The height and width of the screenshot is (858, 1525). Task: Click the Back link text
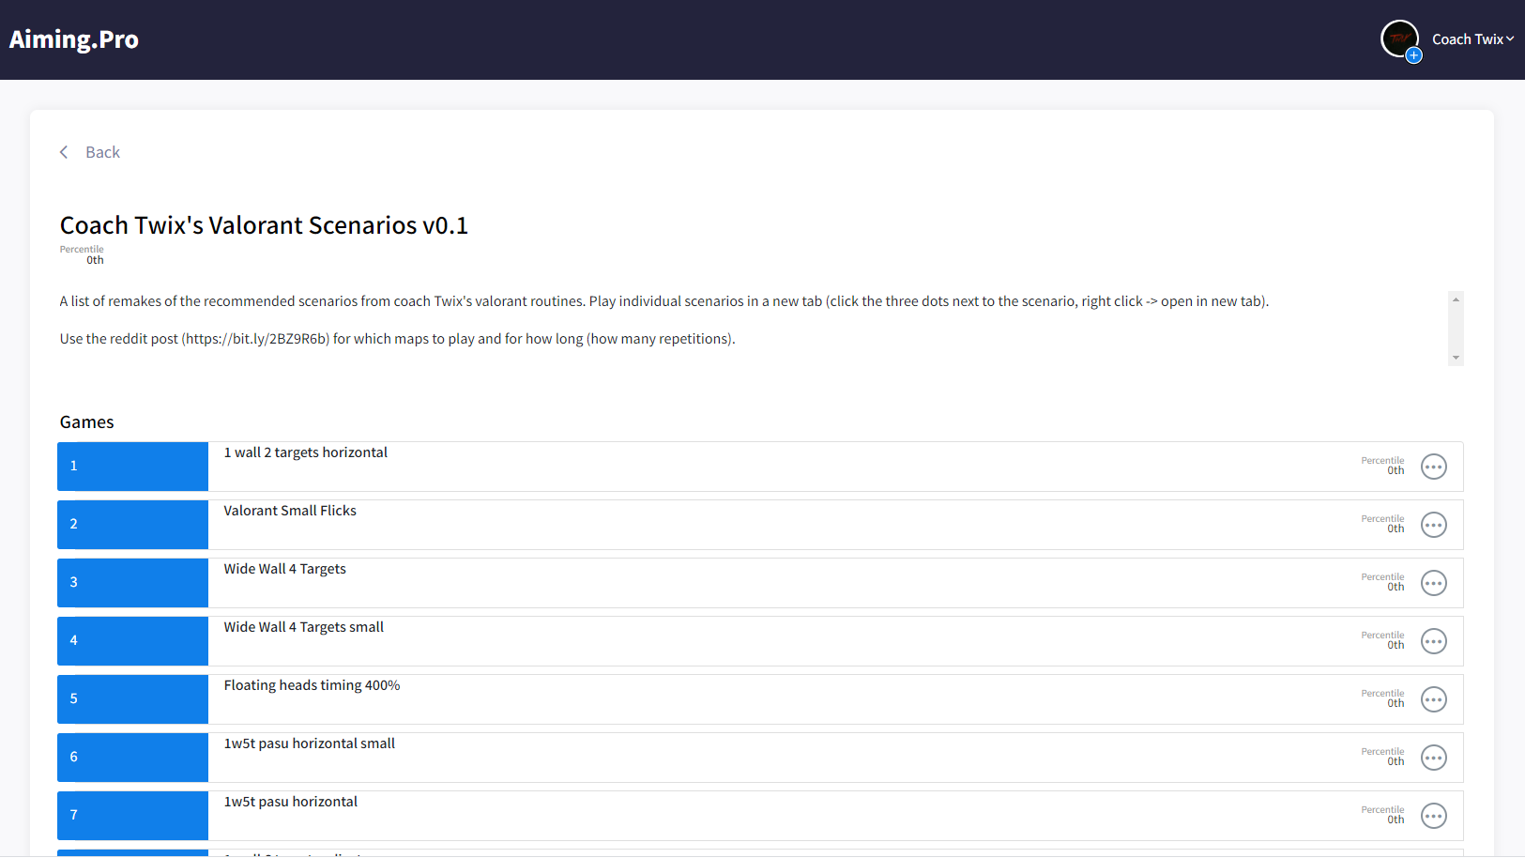102,152
